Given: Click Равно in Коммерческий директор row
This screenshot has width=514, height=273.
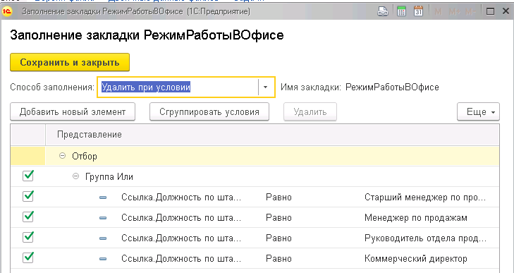Looking at the screenshot, I should 279,258.
